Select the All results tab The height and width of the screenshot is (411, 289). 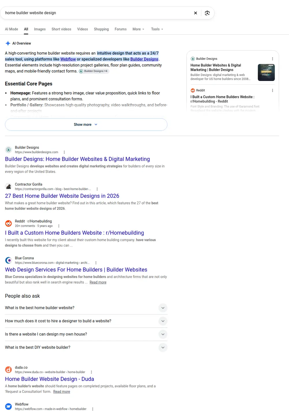(26, 29)
